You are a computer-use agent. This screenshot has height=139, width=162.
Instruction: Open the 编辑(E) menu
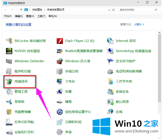(x=19, y=16)
